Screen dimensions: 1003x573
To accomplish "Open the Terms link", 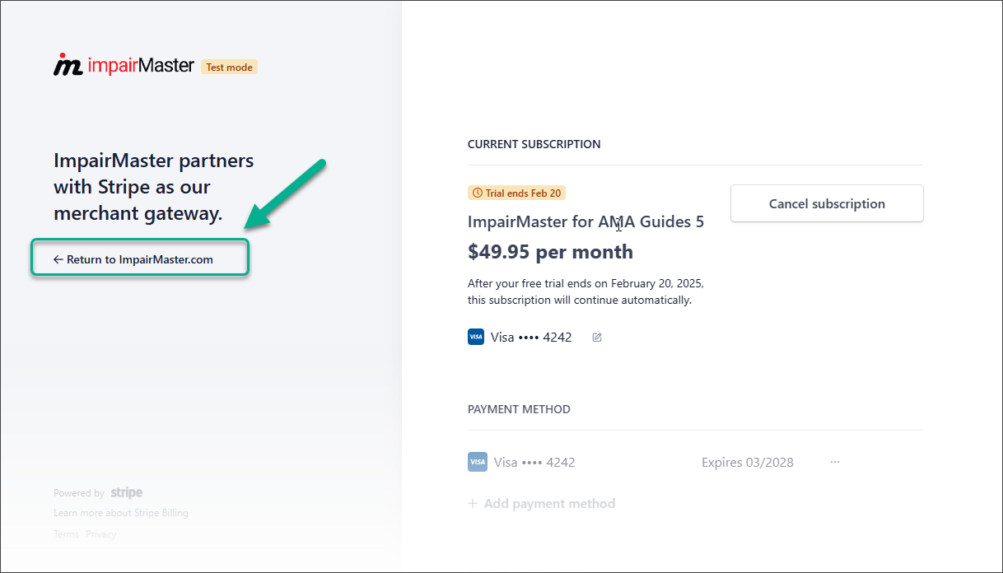I will click(66, 534).
